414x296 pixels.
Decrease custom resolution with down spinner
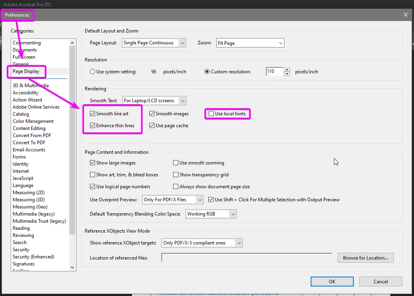pyautogui.click(x=287, y=74)
